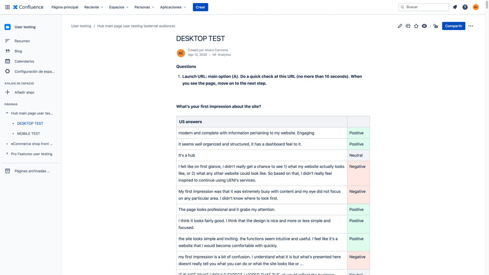The image size is (489, 275).
Task: Click the Compartir button
Action: 453,26
